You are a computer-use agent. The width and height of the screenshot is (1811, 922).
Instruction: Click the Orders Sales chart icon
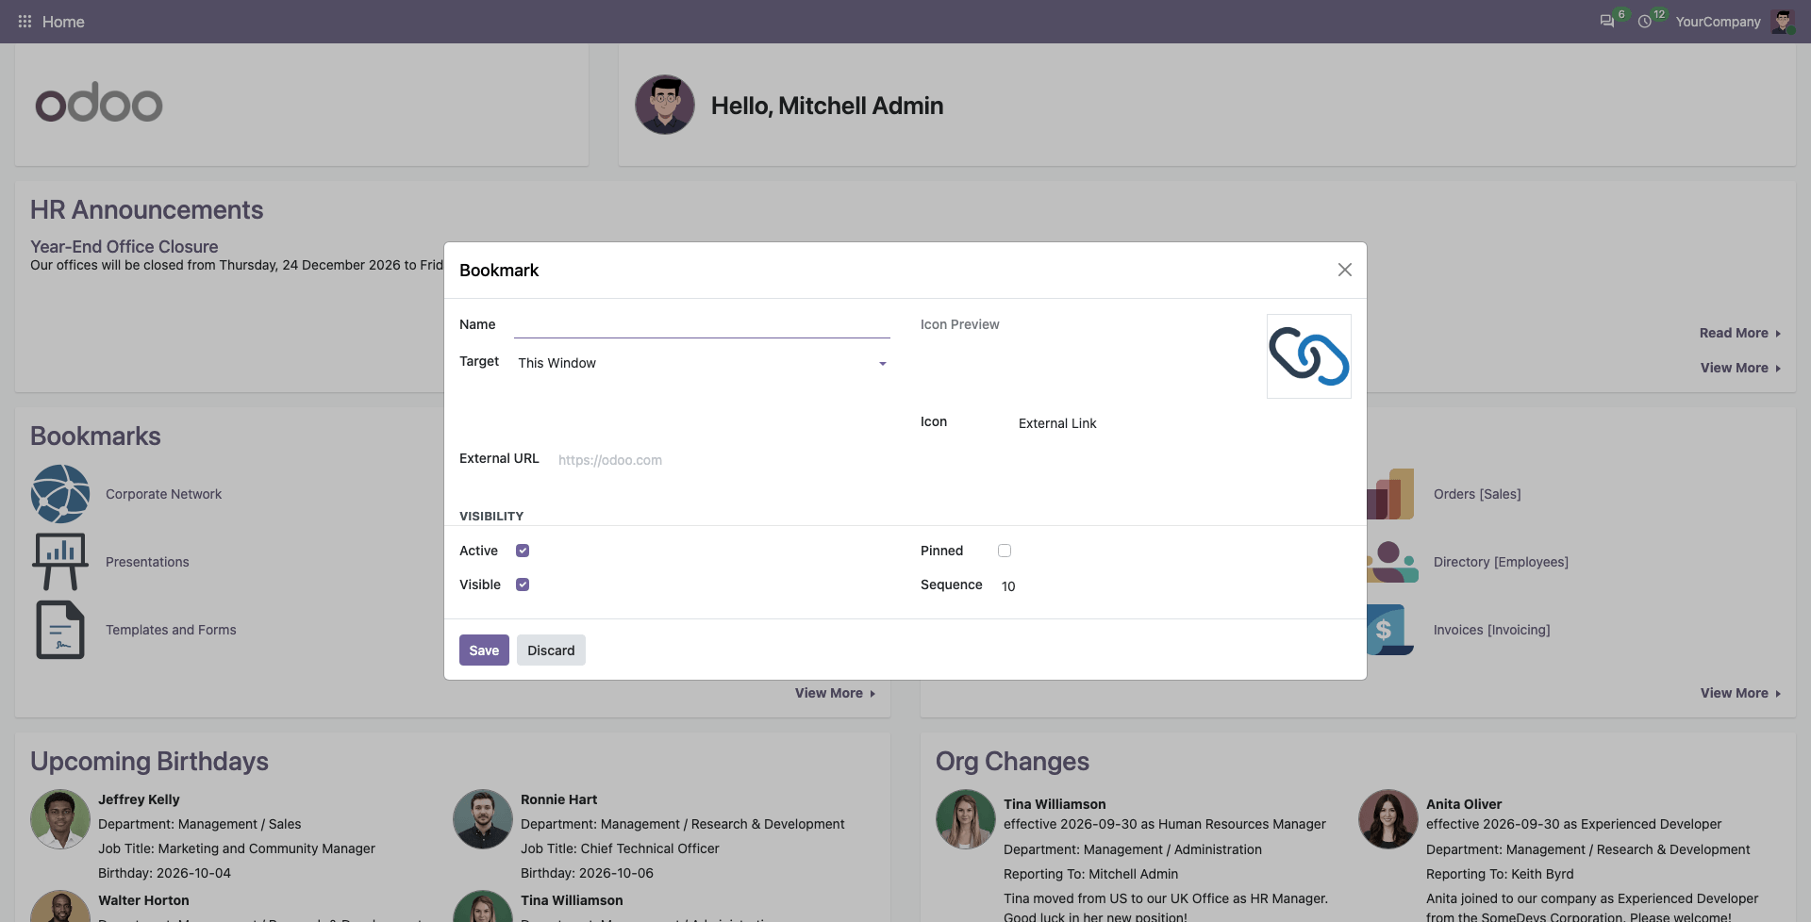pyautogui.click(x=1391, y=494)
